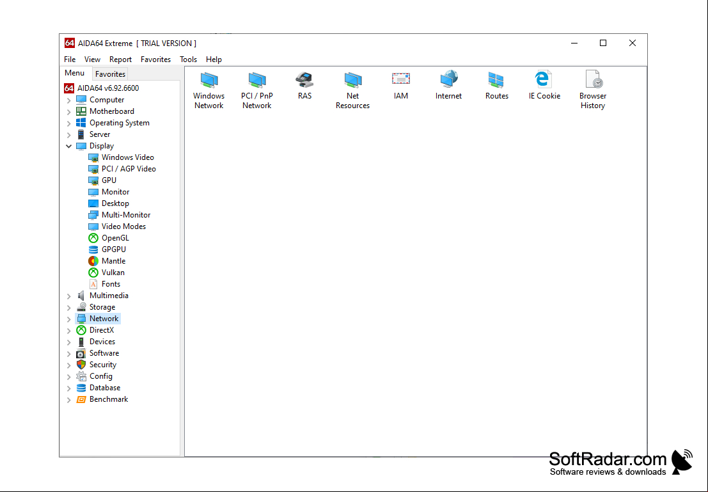This screenshot has height=492, width=708.
Task: Switch to the Favorites tab
Action: pyautogui.click(x=110, y=74)
